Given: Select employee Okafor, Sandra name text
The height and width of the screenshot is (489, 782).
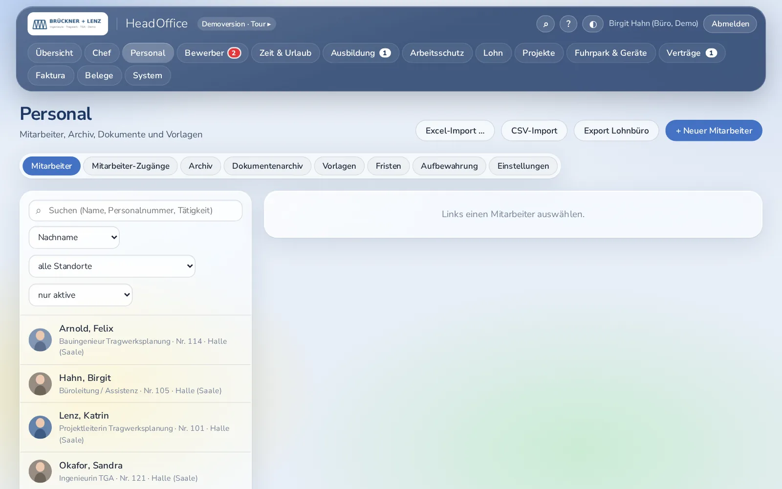Looking at the screenshot, I should [91, 466].
